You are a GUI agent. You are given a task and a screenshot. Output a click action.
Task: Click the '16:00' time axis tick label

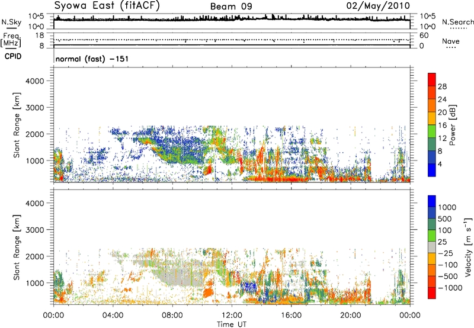coord(291,316)
